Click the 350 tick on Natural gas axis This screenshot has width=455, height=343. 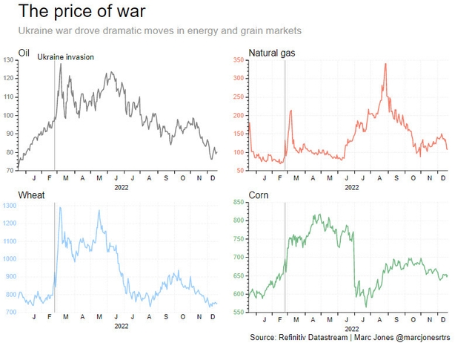[x=239, y=60]
